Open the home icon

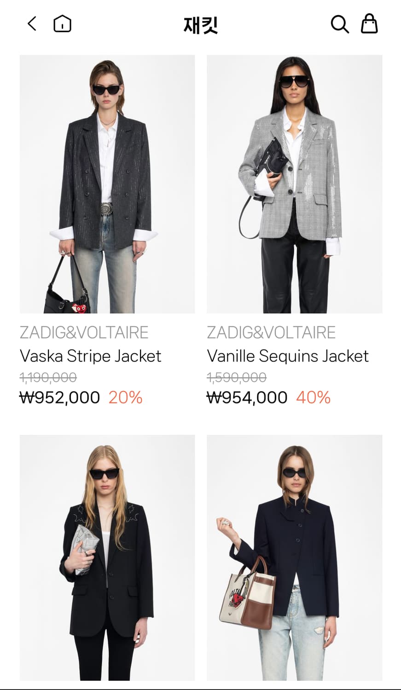[62, 23]
